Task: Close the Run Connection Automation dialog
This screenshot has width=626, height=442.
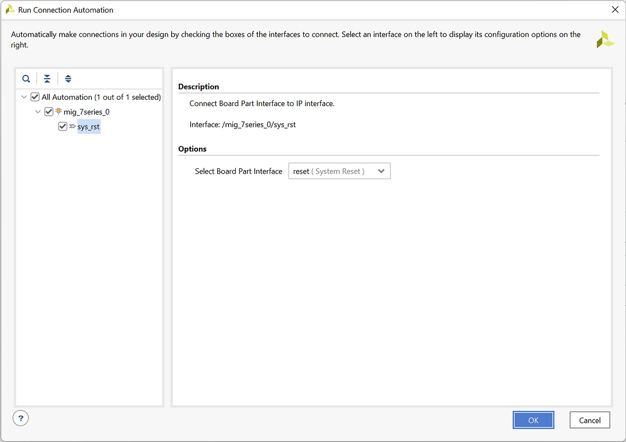Action: [x=615, y=9]
